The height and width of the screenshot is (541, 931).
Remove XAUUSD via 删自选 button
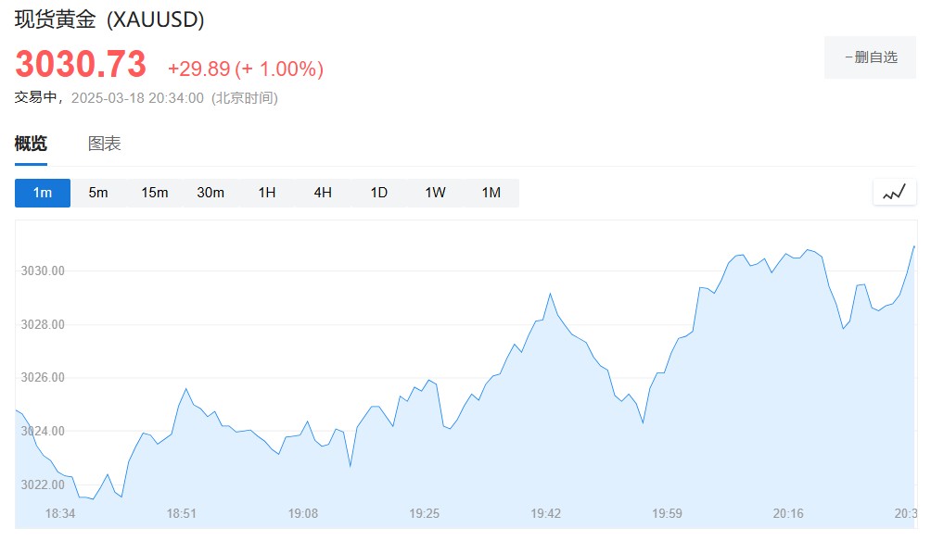coord(870,57)
